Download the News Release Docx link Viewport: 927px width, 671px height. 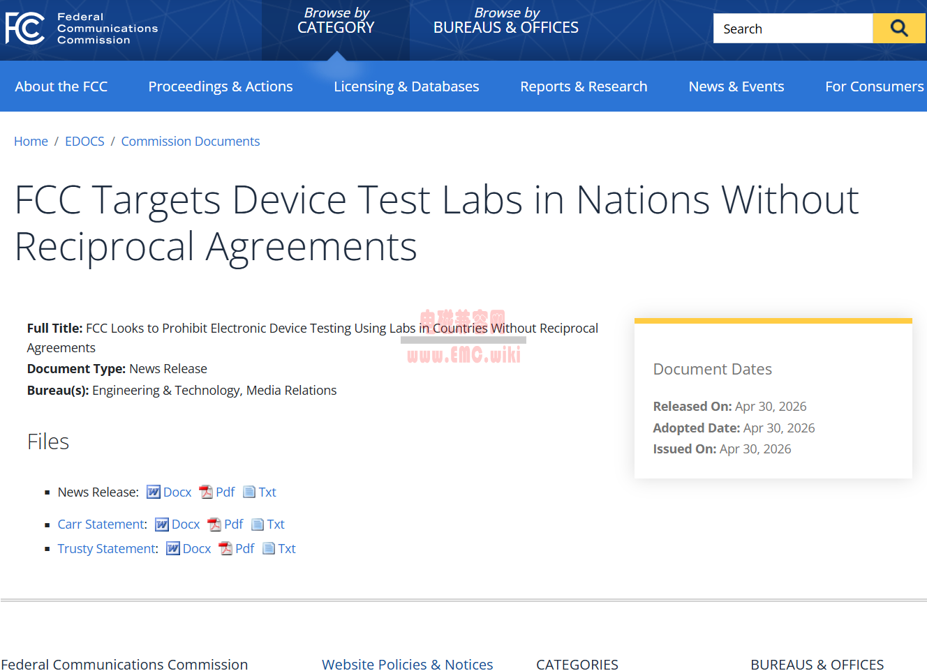tap(177, 492)
